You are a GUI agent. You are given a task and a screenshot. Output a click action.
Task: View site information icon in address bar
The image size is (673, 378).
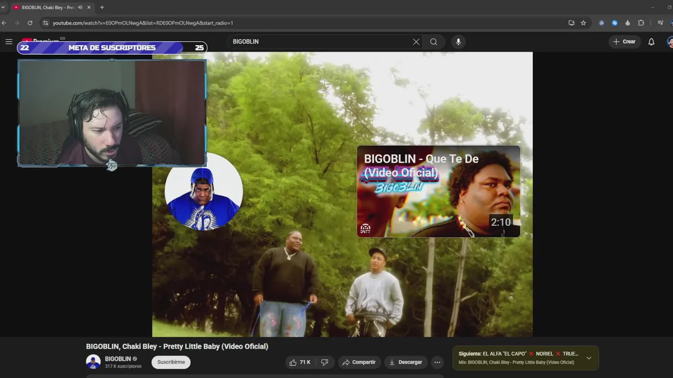tap(46, 23)
